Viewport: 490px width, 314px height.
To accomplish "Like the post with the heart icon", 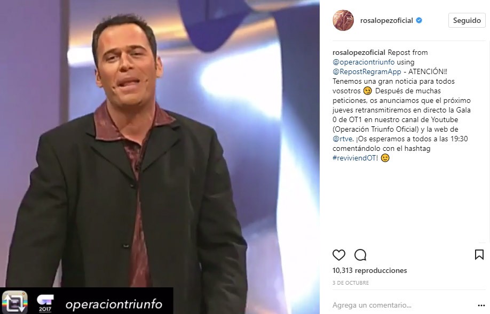I will pos(339,255).
